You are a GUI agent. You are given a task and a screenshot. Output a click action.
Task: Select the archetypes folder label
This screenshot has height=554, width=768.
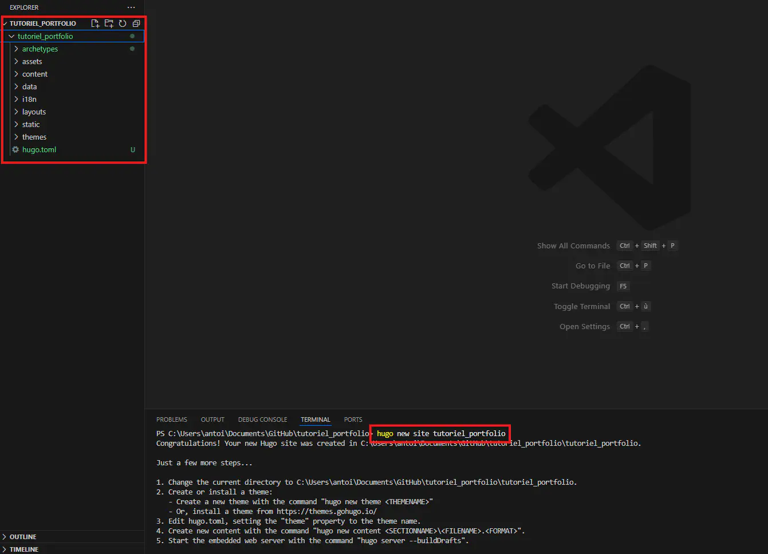pyautogui.click(x=40, y=49)
